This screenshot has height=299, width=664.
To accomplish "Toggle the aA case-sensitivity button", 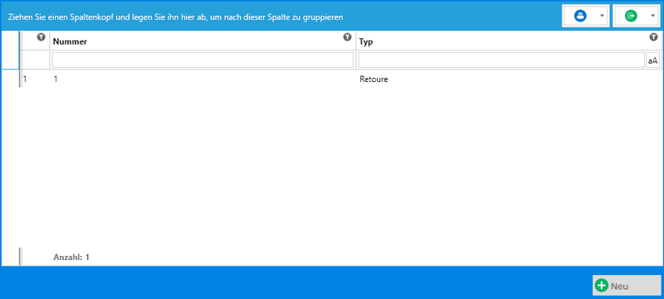I will click(x=653, y=60).
